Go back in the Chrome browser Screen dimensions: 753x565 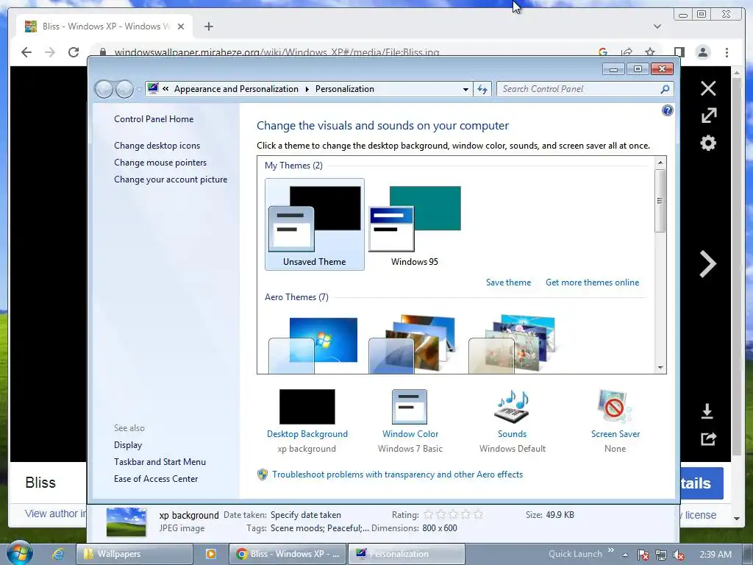tap(26, 52)
